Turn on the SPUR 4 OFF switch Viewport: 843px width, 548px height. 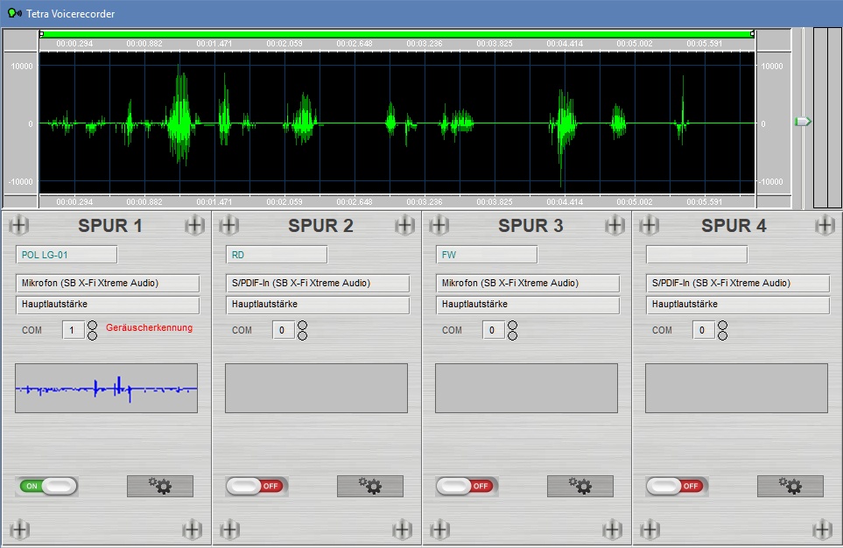tap(678, 486)
